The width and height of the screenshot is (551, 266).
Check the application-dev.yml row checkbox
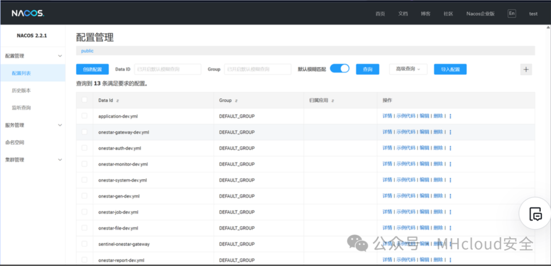(84, 116)
